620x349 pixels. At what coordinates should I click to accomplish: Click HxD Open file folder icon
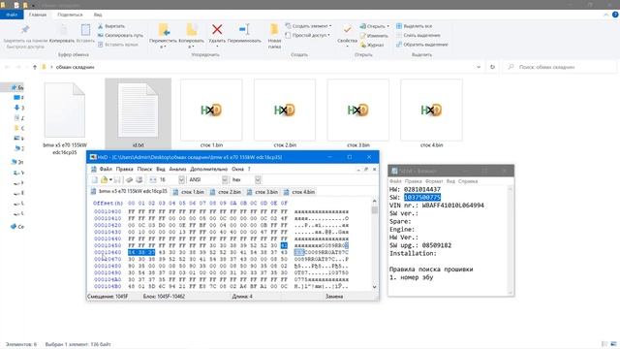coord(104,179)
